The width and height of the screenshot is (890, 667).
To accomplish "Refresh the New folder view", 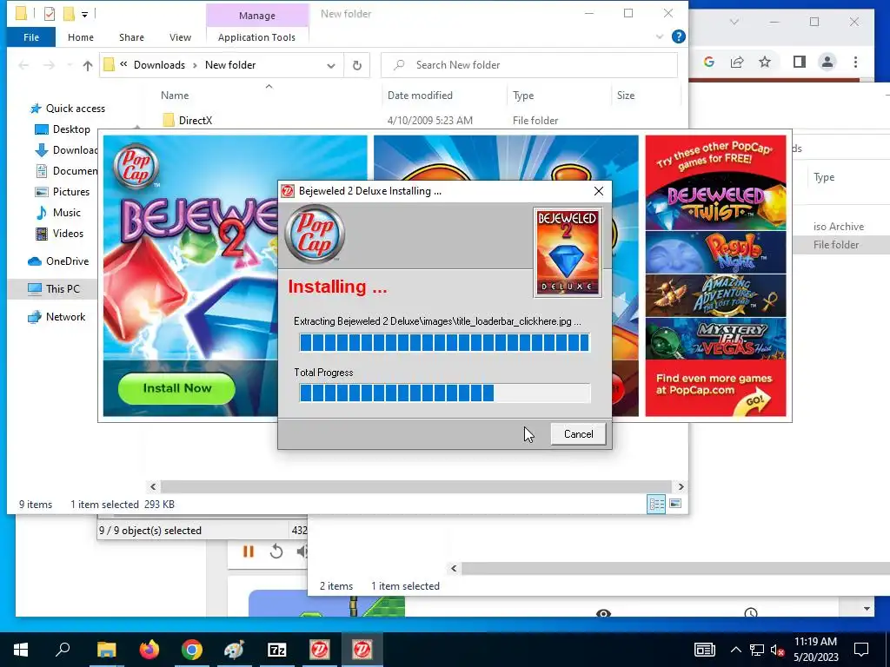I will click(357, 65).
